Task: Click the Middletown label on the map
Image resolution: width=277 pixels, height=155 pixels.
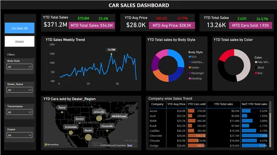Action: 119,116
